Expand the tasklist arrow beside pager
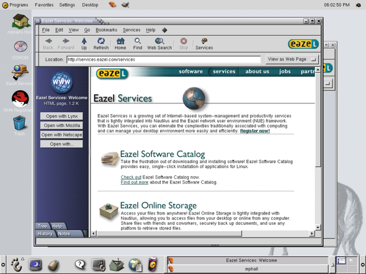The image size is (366, 274). coord(332,264)
